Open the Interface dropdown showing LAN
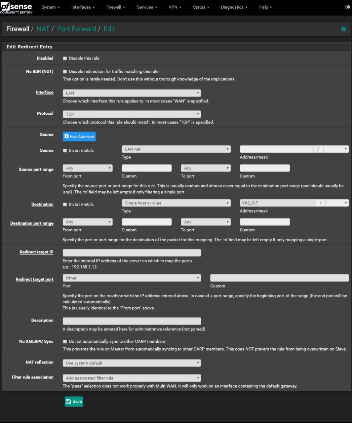 coord(132,93)
